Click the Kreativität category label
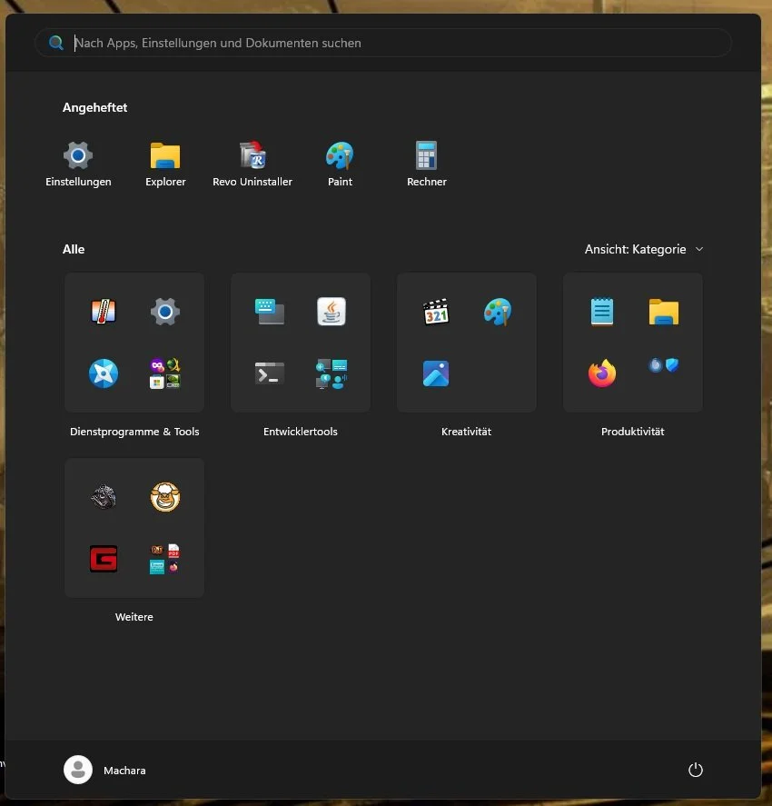The height and width of the screenshot is (806, 772). [467, 432]
